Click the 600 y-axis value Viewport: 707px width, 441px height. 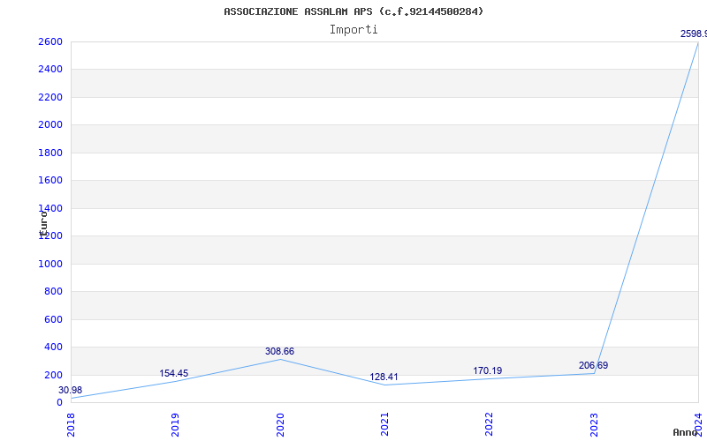coord(53,319)
